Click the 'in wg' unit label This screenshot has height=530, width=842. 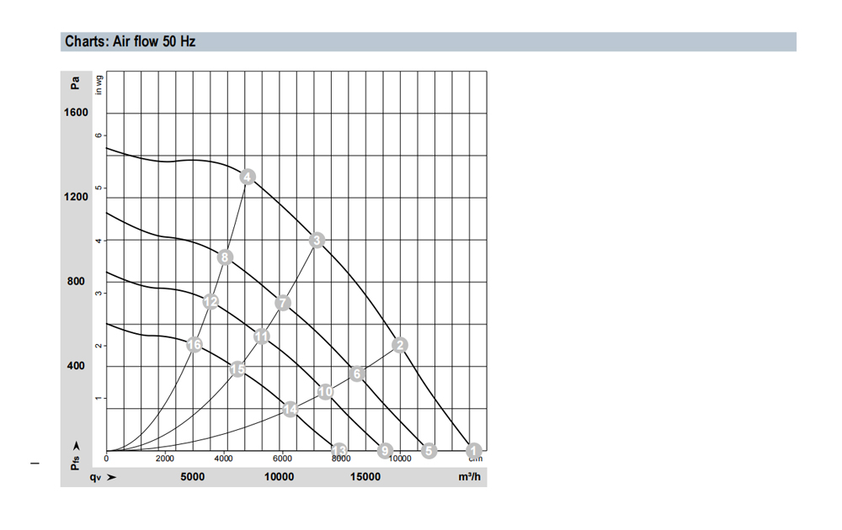coord(99,85)
